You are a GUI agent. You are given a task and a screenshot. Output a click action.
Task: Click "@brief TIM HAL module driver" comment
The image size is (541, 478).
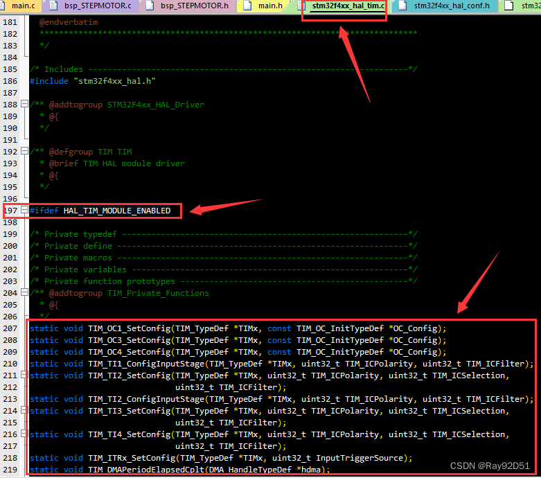[117, 163]
